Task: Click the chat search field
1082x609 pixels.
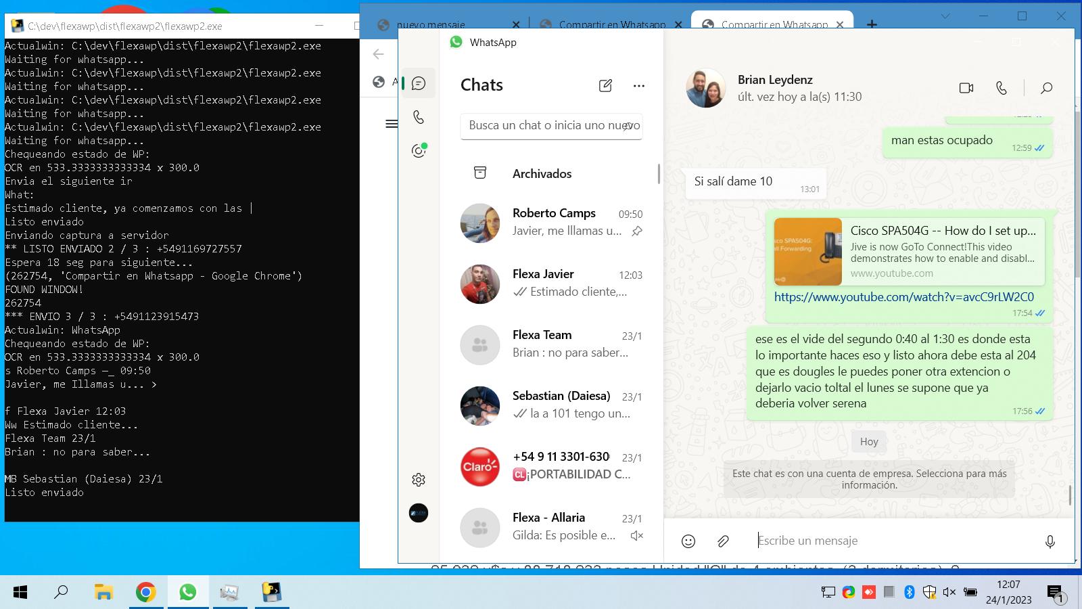Action: [x=551, y=126]
